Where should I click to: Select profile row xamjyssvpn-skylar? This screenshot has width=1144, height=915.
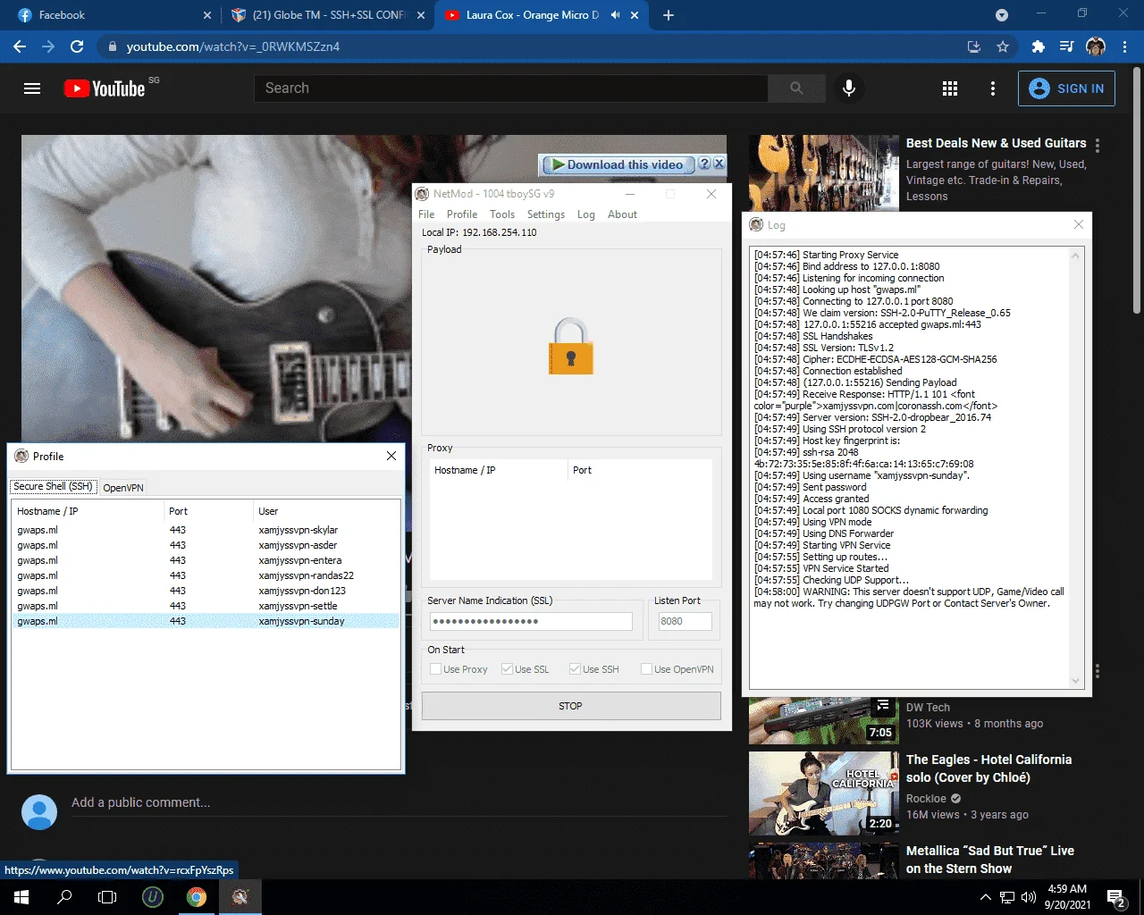point(206,530)
